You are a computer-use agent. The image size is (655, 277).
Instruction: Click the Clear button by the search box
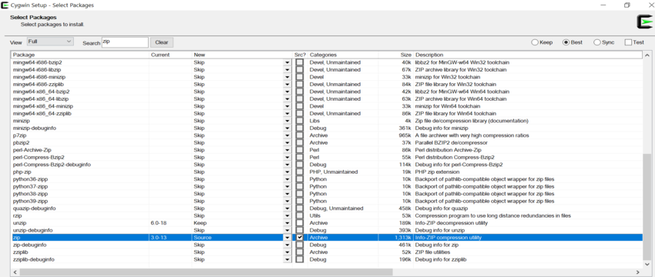click(162, 42)
